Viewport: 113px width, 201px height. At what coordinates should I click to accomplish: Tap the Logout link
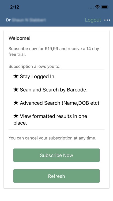click(x=93, y=20)
